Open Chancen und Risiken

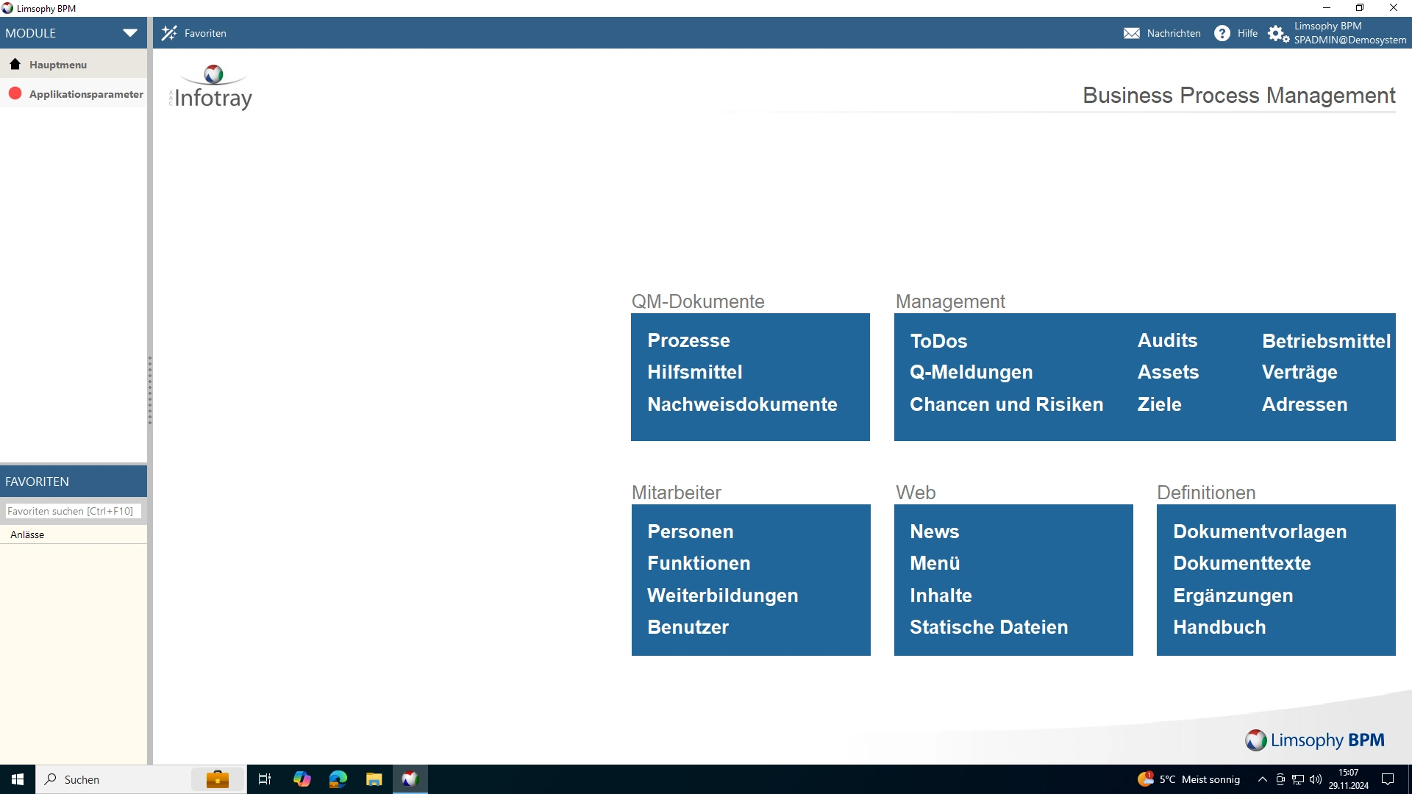(x=1006, y=404)
